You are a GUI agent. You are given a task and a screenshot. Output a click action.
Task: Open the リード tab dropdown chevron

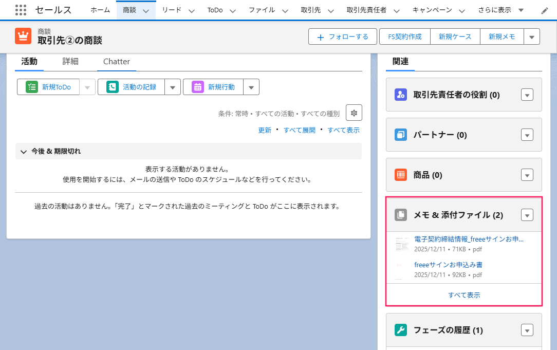192,11
